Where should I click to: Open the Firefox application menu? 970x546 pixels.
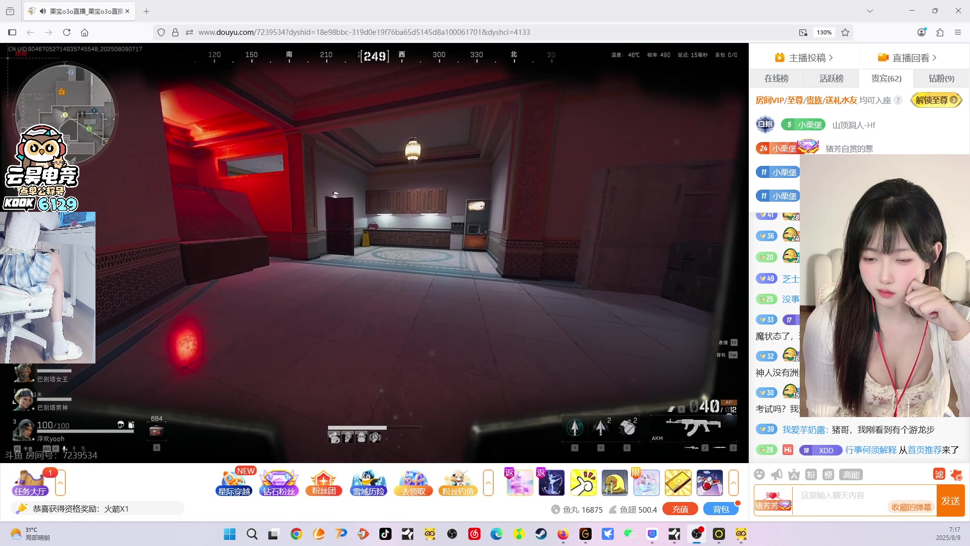(957, 32)
